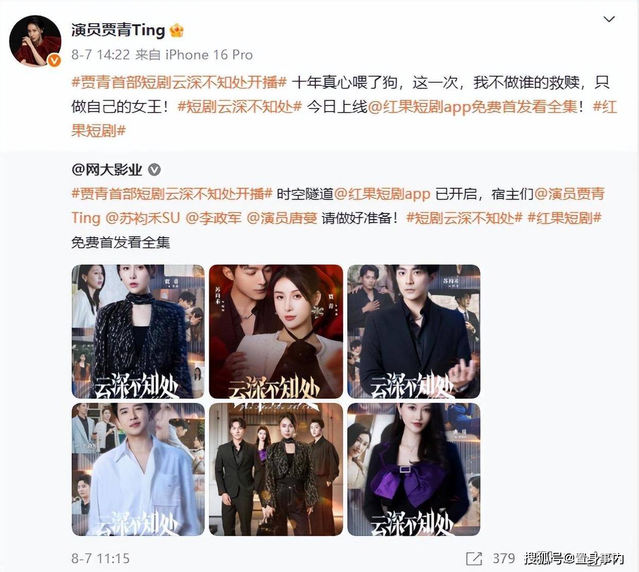Click the repost share icon near 379

[474, 559]
